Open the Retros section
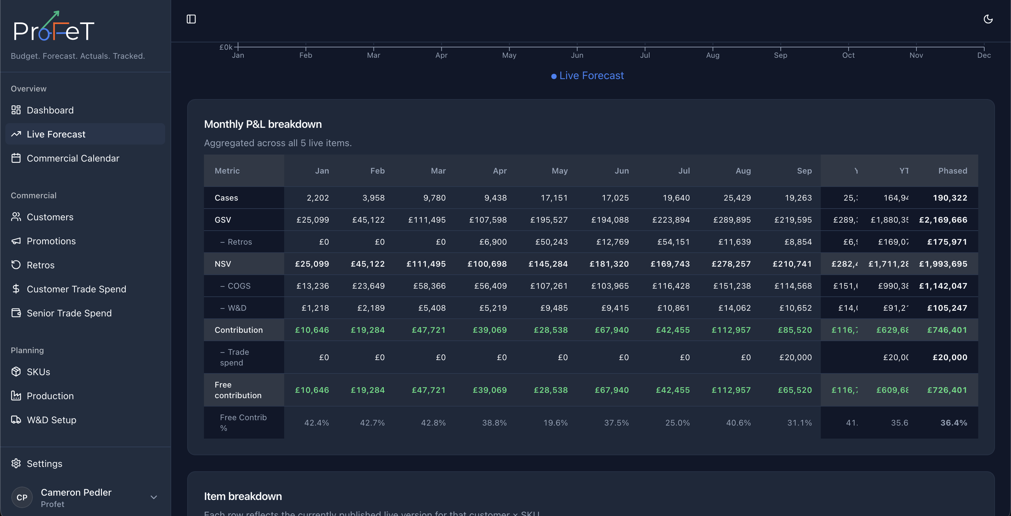The width and height of the screenshot is (1011, 516). 85,265
